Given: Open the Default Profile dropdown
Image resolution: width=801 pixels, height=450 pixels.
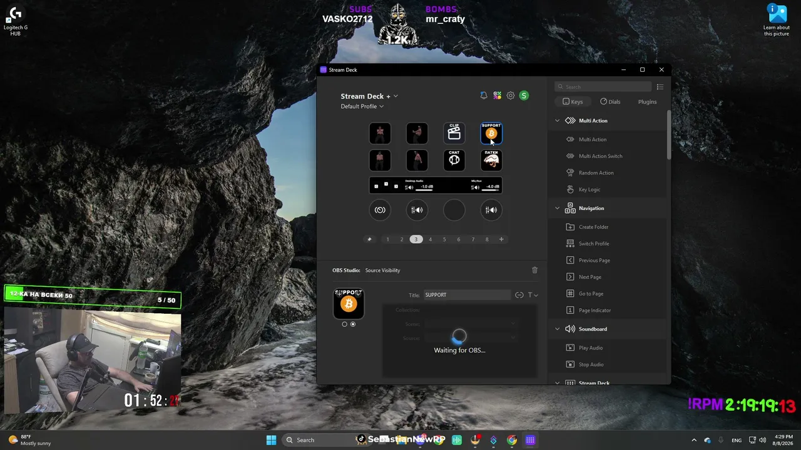Looking at the screenshot, I should [362, 106].
